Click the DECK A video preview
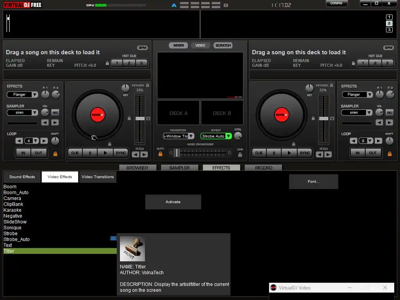This screenshot has width=400, height=300. pyautogui.click(x=178, y=113)
